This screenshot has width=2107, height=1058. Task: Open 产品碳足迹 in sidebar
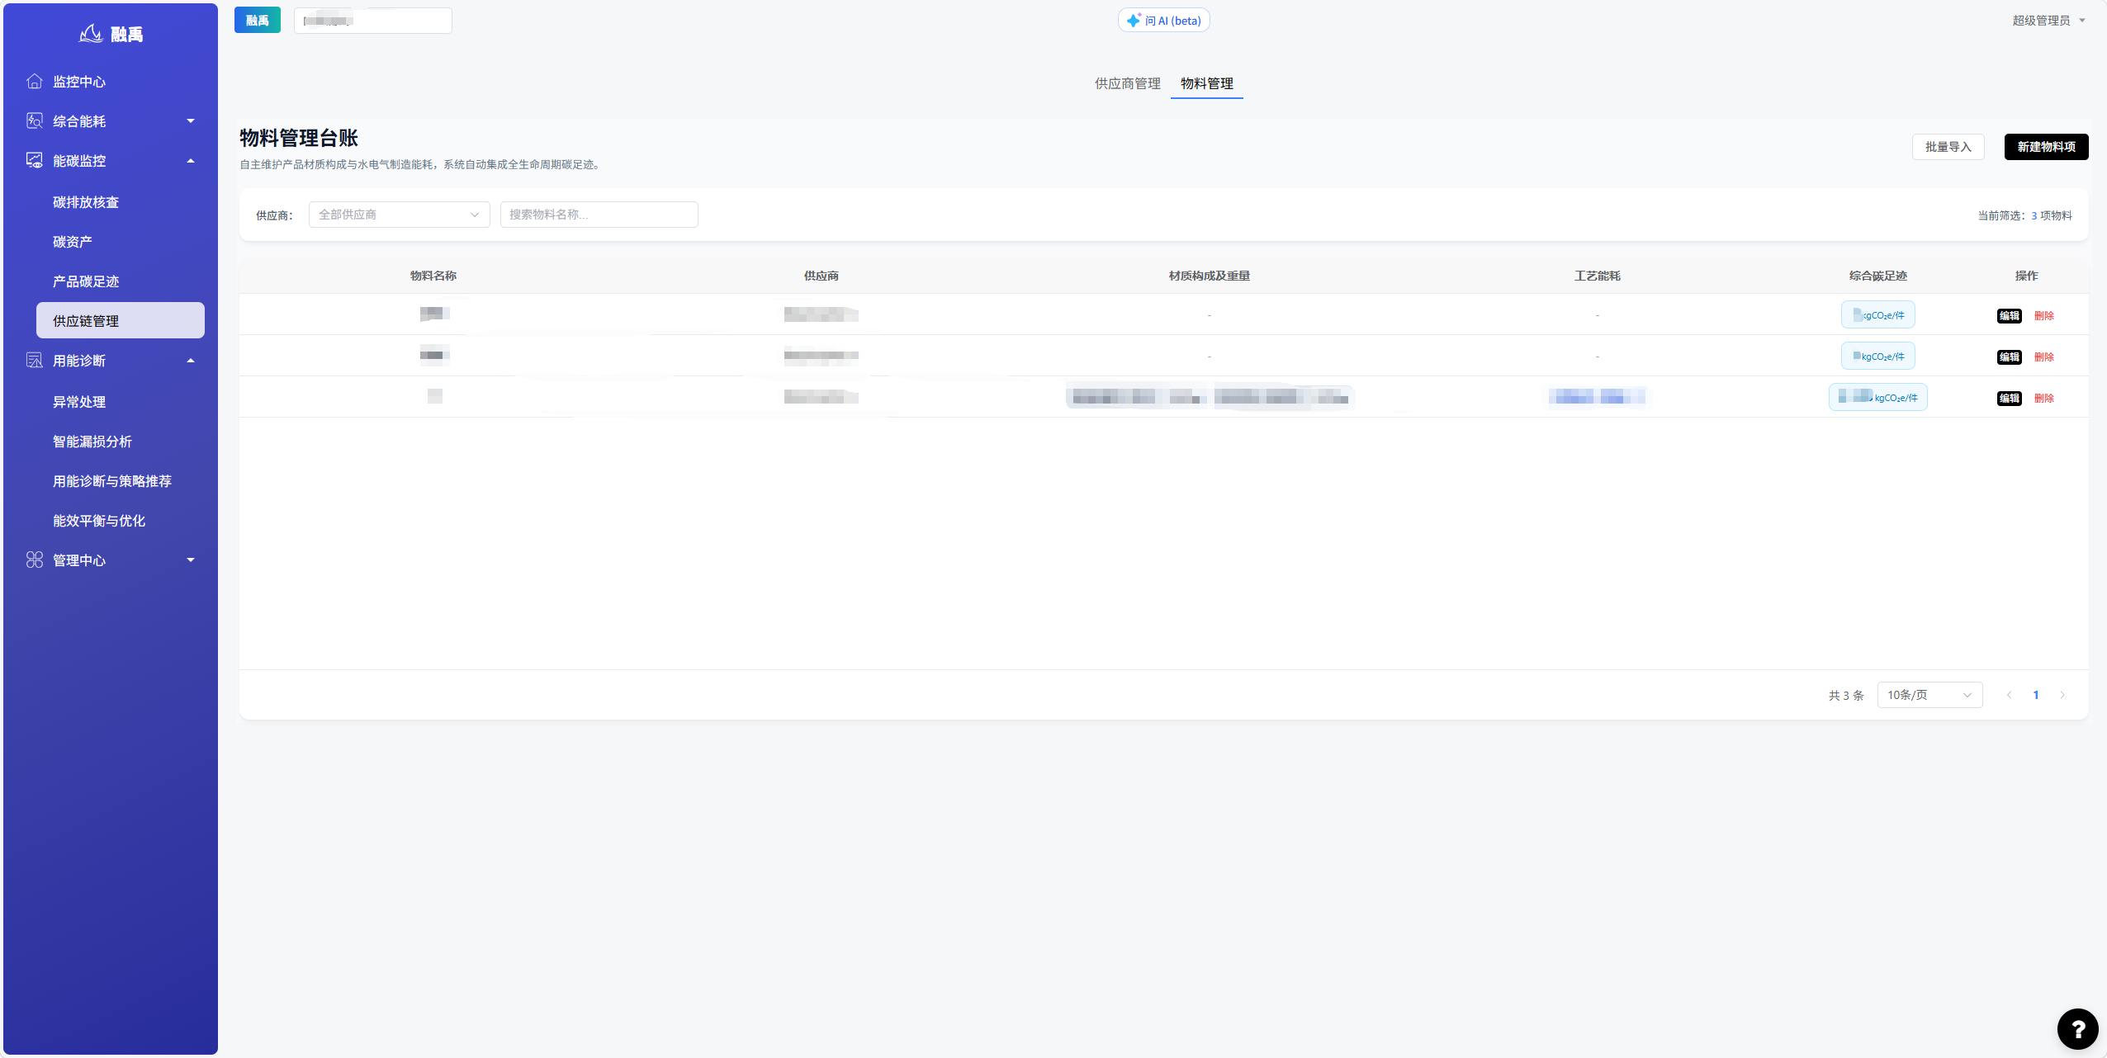[86, 281]
